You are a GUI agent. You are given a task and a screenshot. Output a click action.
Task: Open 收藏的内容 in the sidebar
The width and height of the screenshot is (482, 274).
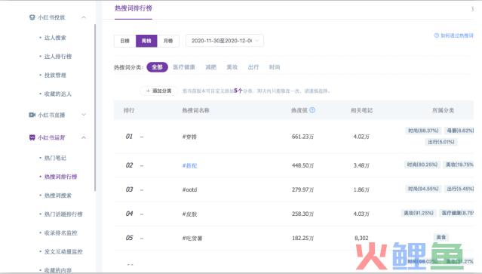[x=58, y=270]
